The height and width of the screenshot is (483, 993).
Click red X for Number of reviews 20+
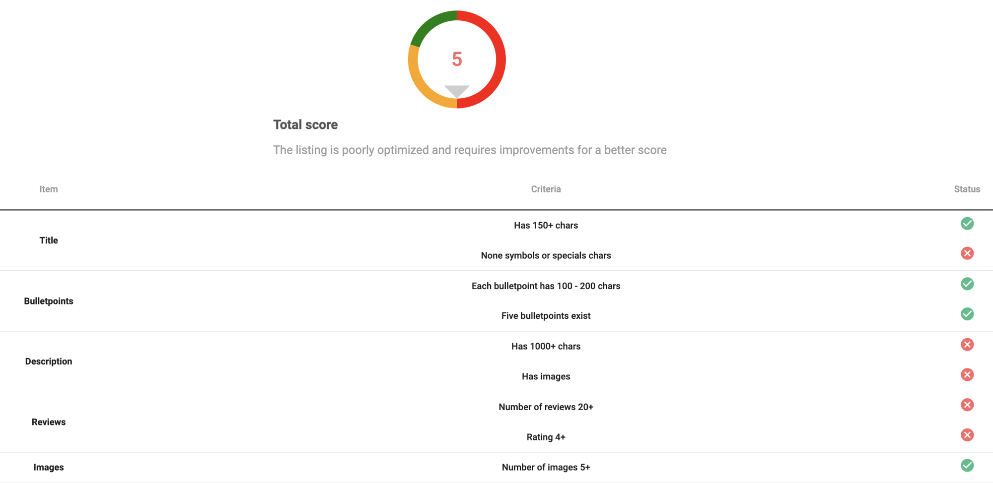pyautogui.click(x=967, y=405)
